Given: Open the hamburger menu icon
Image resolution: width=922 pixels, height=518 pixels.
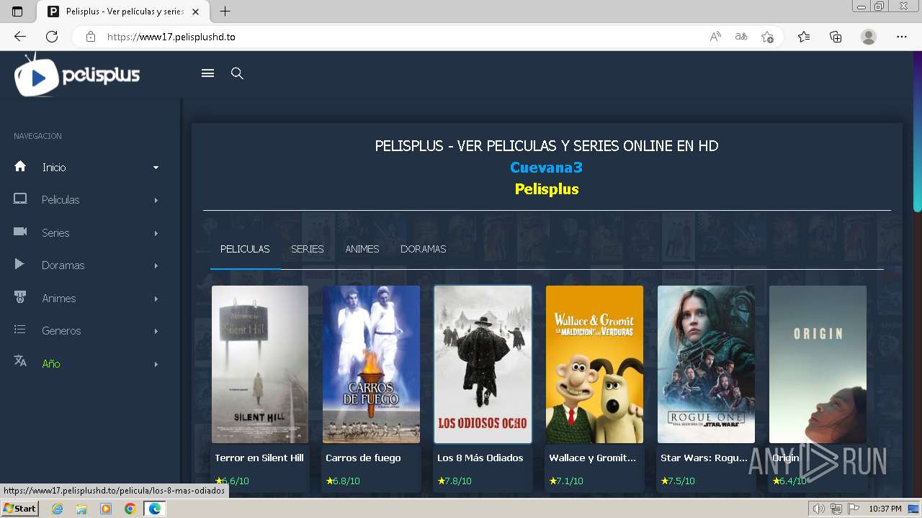Looking at the screenshot, I should click(207, 73).
